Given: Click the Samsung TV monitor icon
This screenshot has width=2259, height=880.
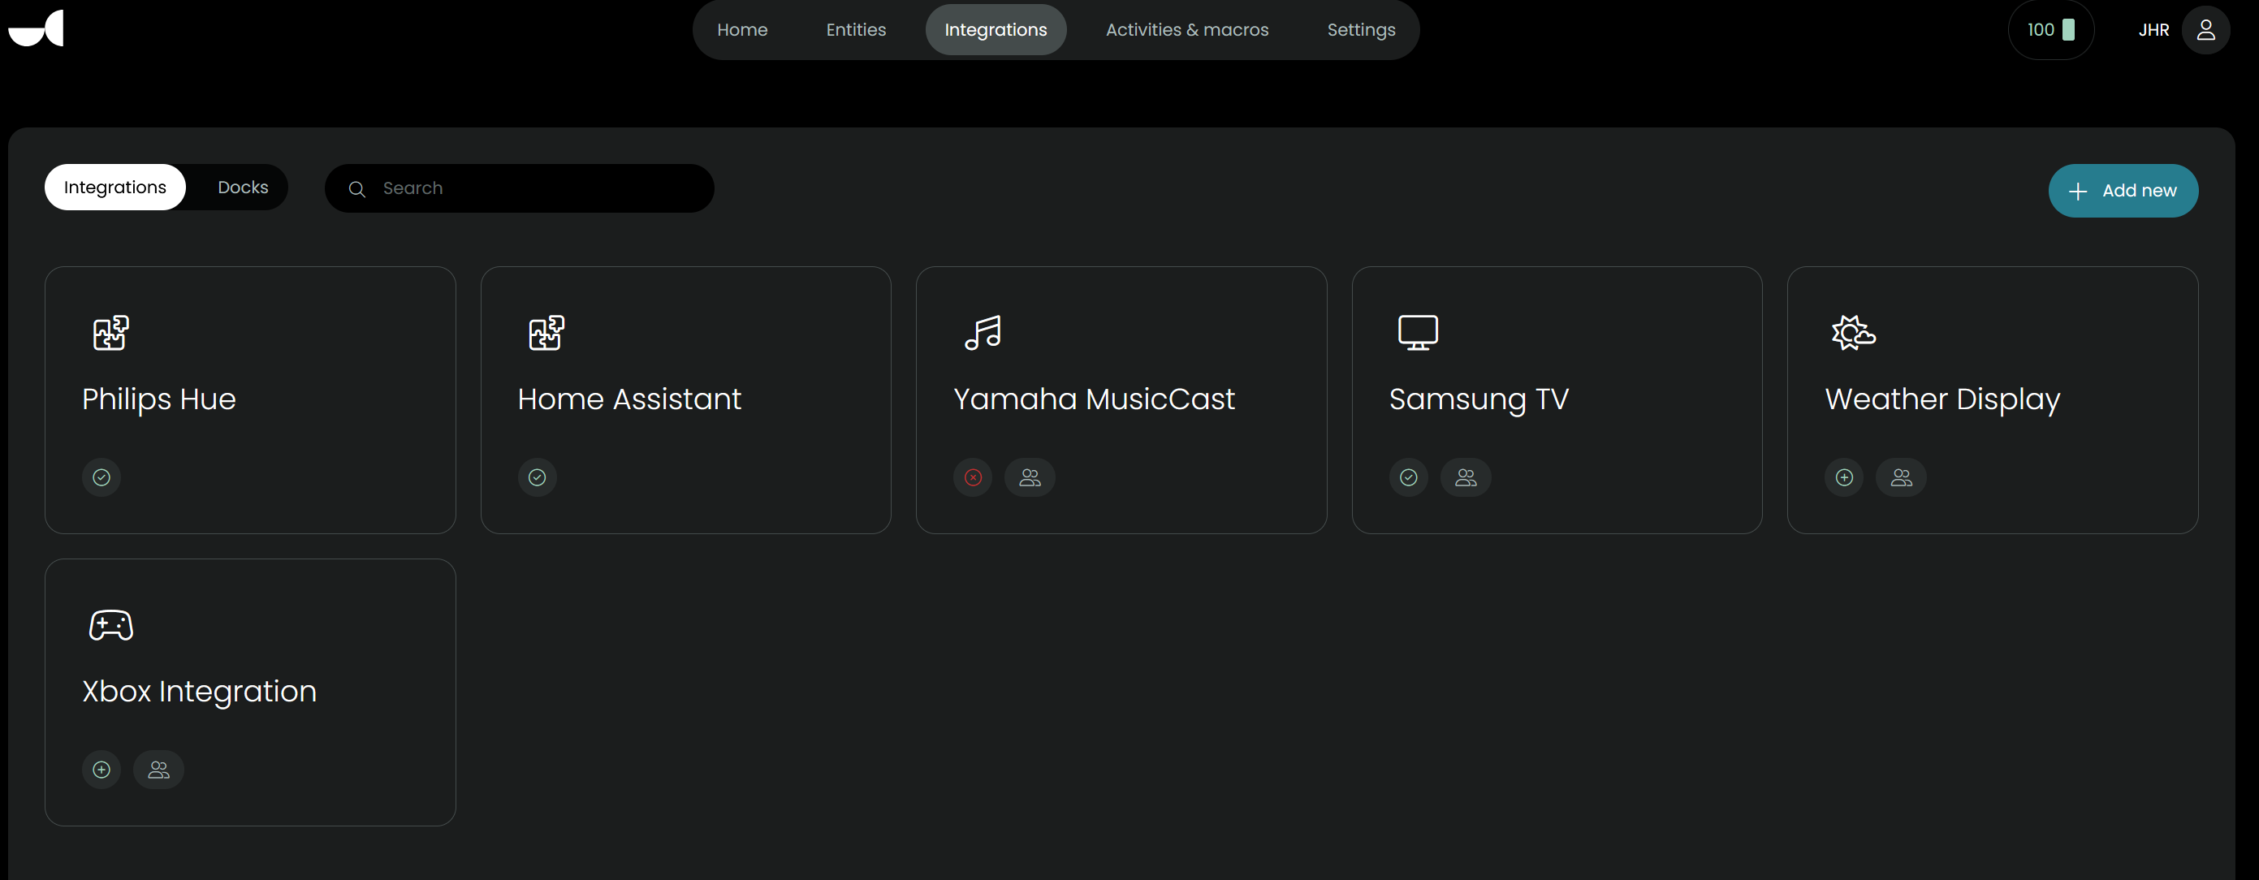Looking at the screenshot, I should (1417, 333).
